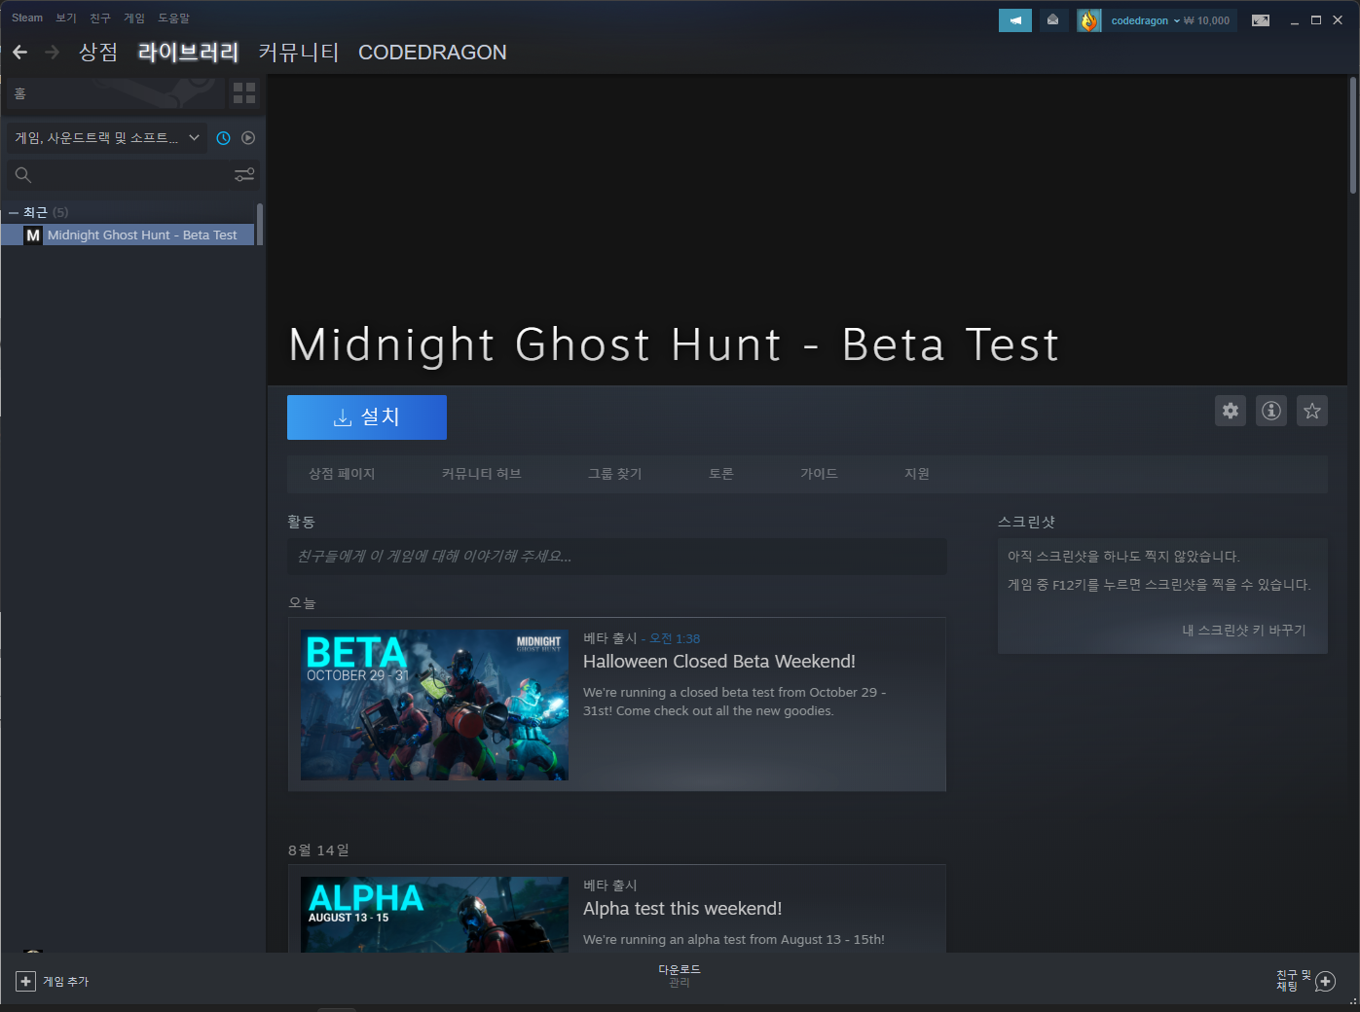
Task: Click 게임 추가 at bottom left
Action: coord(65,982)
